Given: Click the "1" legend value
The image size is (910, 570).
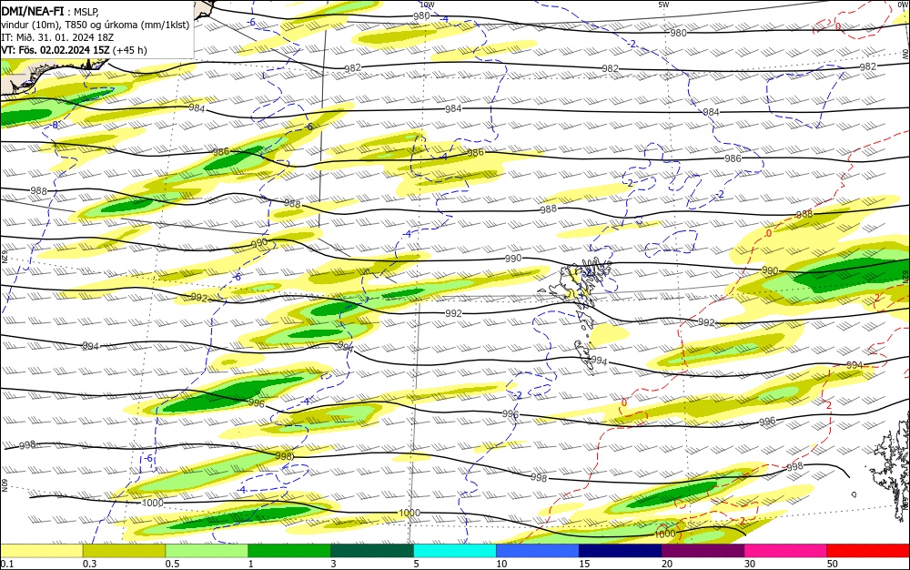Looking at the screenshot, I should click(251, 564).
